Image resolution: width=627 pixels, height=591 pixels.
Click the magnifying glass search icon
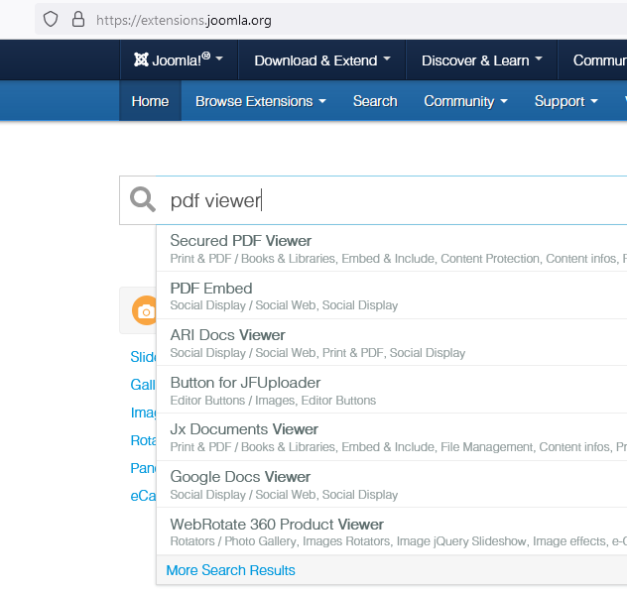(x=143, y=201)
